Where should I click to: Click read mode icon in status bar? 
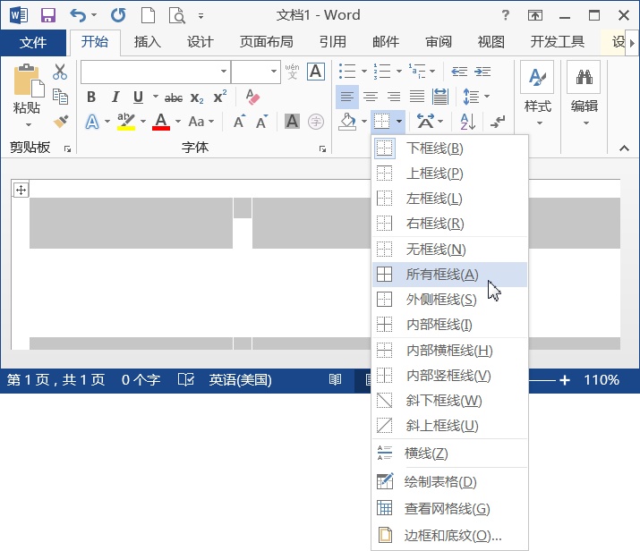(335, 380)
